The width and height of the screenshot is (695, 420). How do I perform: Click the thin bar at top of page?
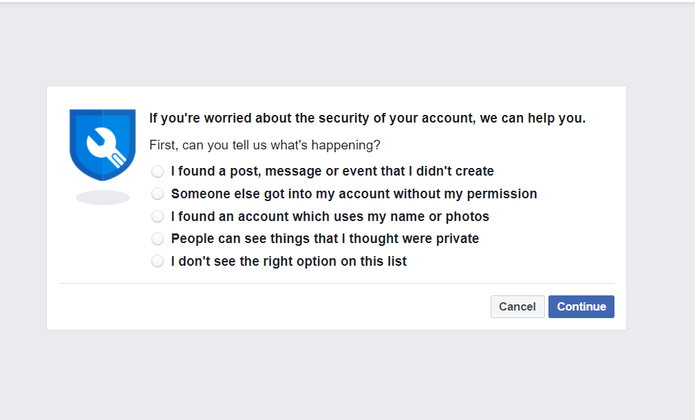click(347, 1)
